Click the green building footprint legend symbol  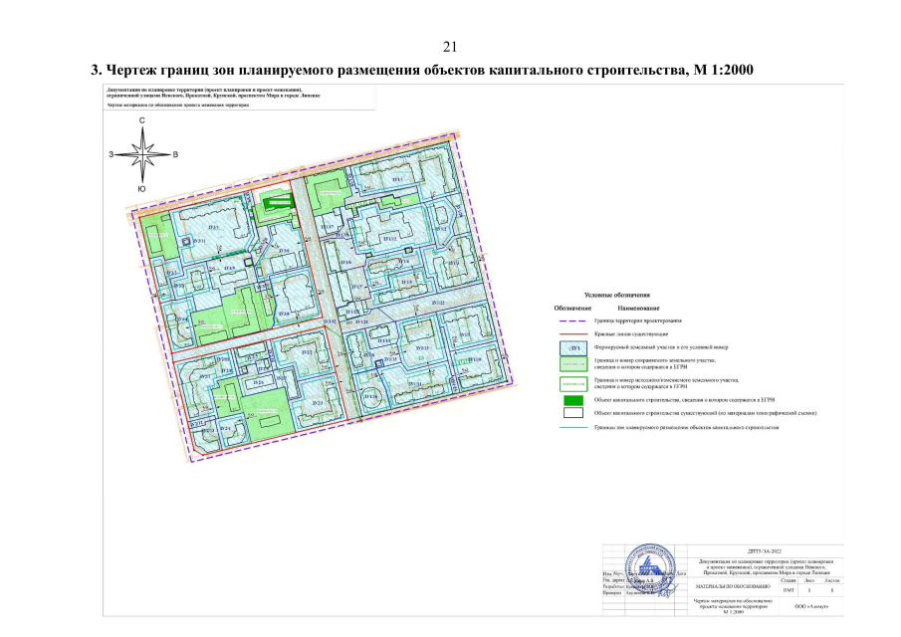click(574, 399)
